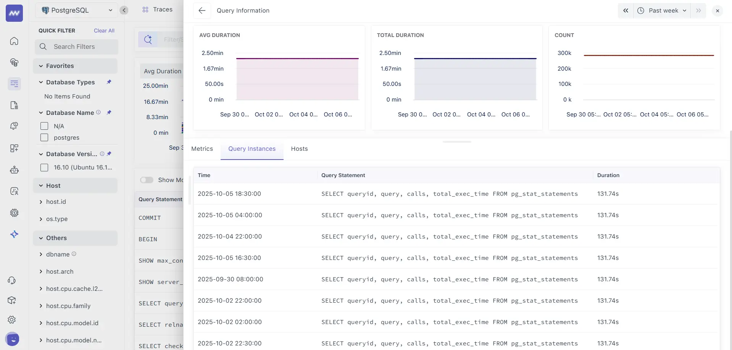The image size is (732, 350).
Task: Open the documents/logs panel icon
Action: tap(14, 105)
